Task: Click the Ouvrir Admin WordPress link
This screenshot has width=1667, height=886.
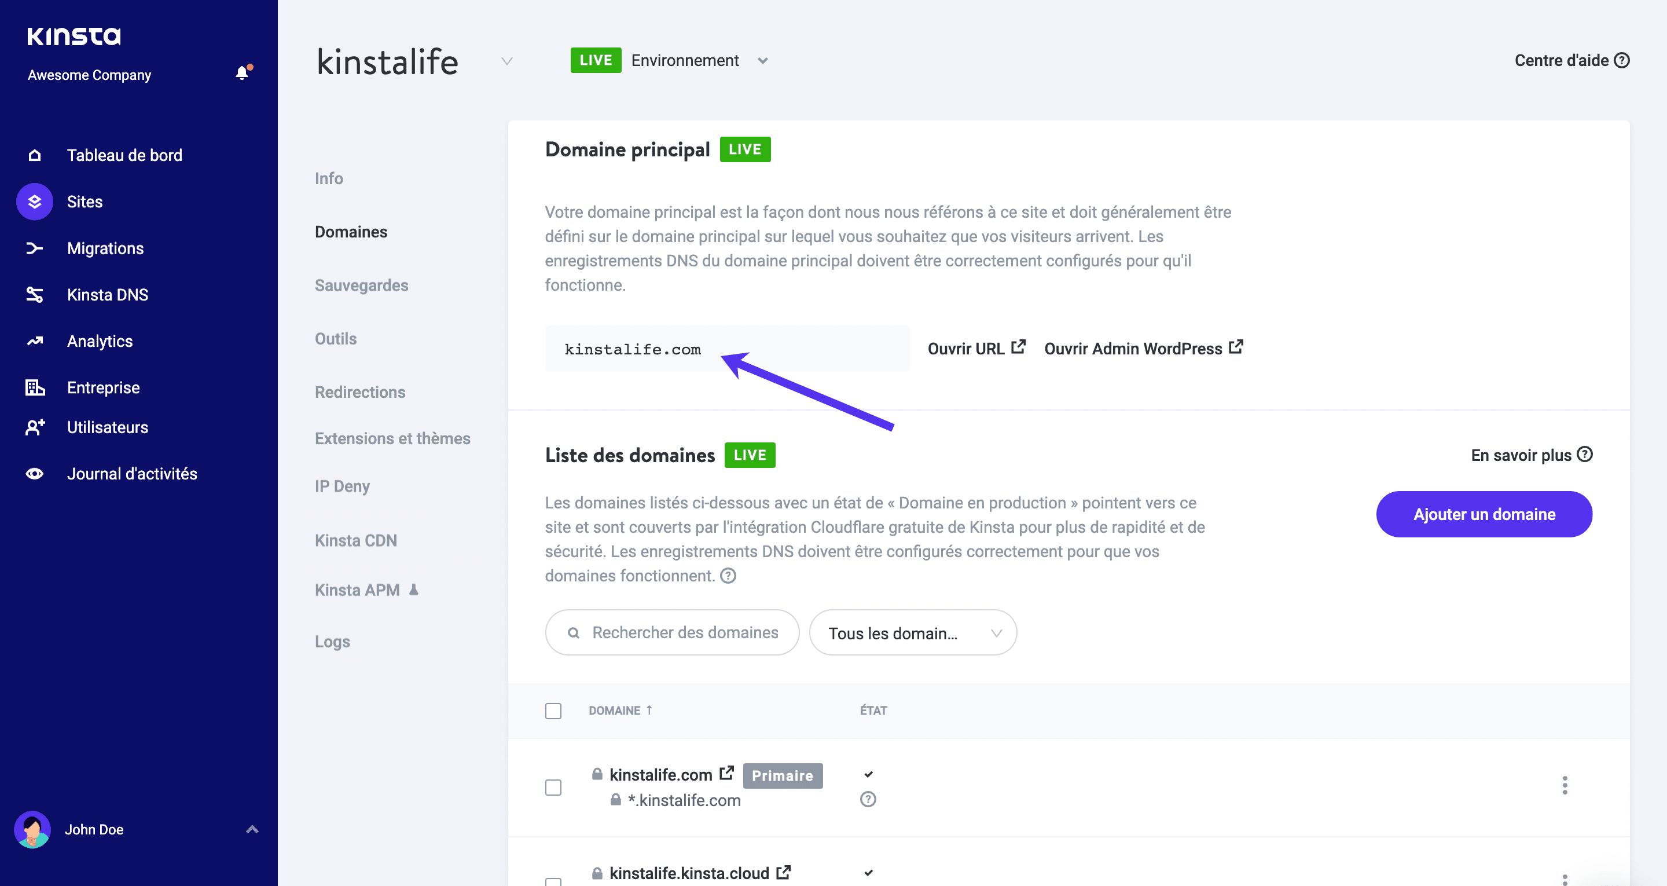Action: [1143, 349]
